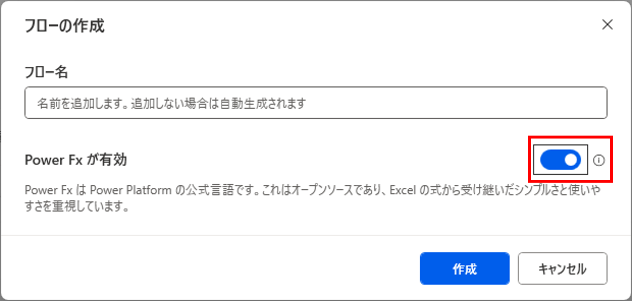The height and width of the screenshot is (301, 632).
Task: Click the Power Fx が有効 label text
Action: click(x=76, y=160)
